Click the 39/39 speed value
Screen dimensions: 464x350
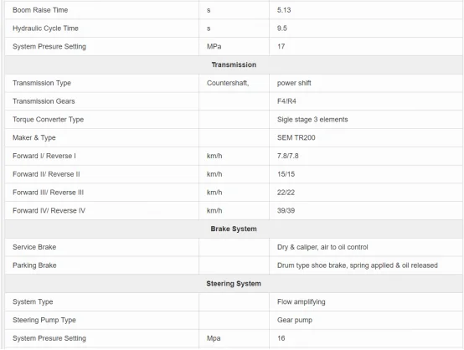click(x=286, y=211)
